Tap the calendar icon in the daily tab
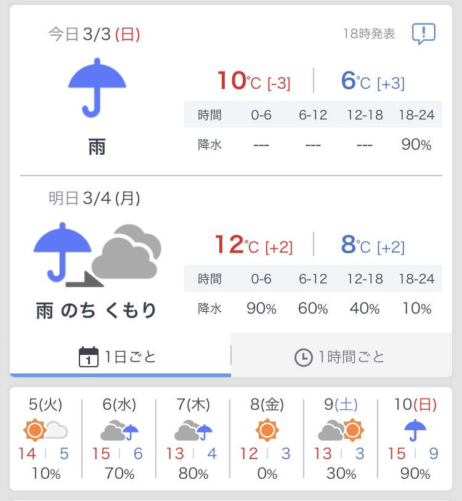This screenshot has height=501, width=462. coord(89,357)
